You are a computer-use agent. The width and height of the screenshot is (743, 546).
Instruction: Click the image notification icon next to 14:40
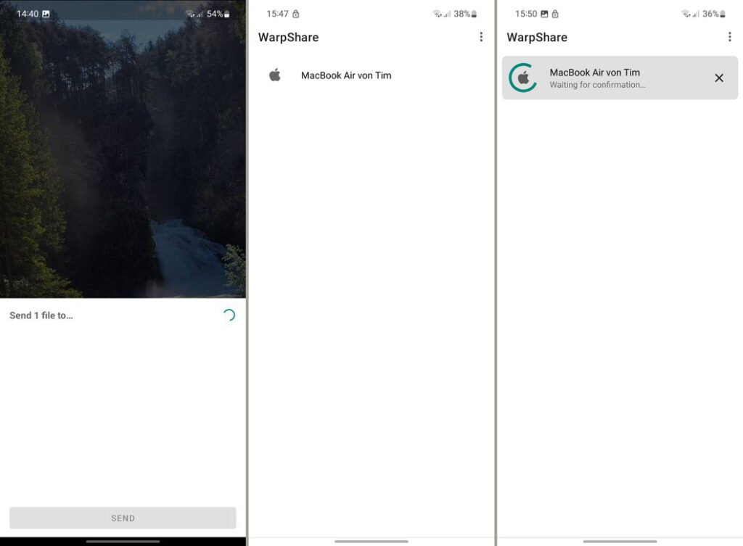tap(46, 14)
